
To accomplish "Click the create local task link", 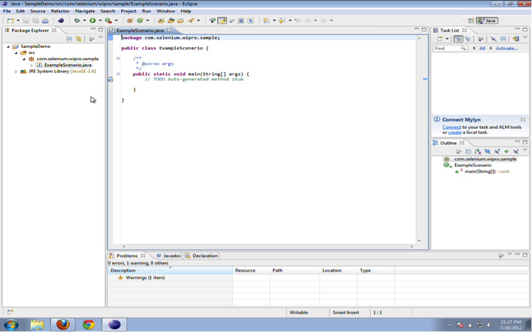I will [x=455, y=133].
